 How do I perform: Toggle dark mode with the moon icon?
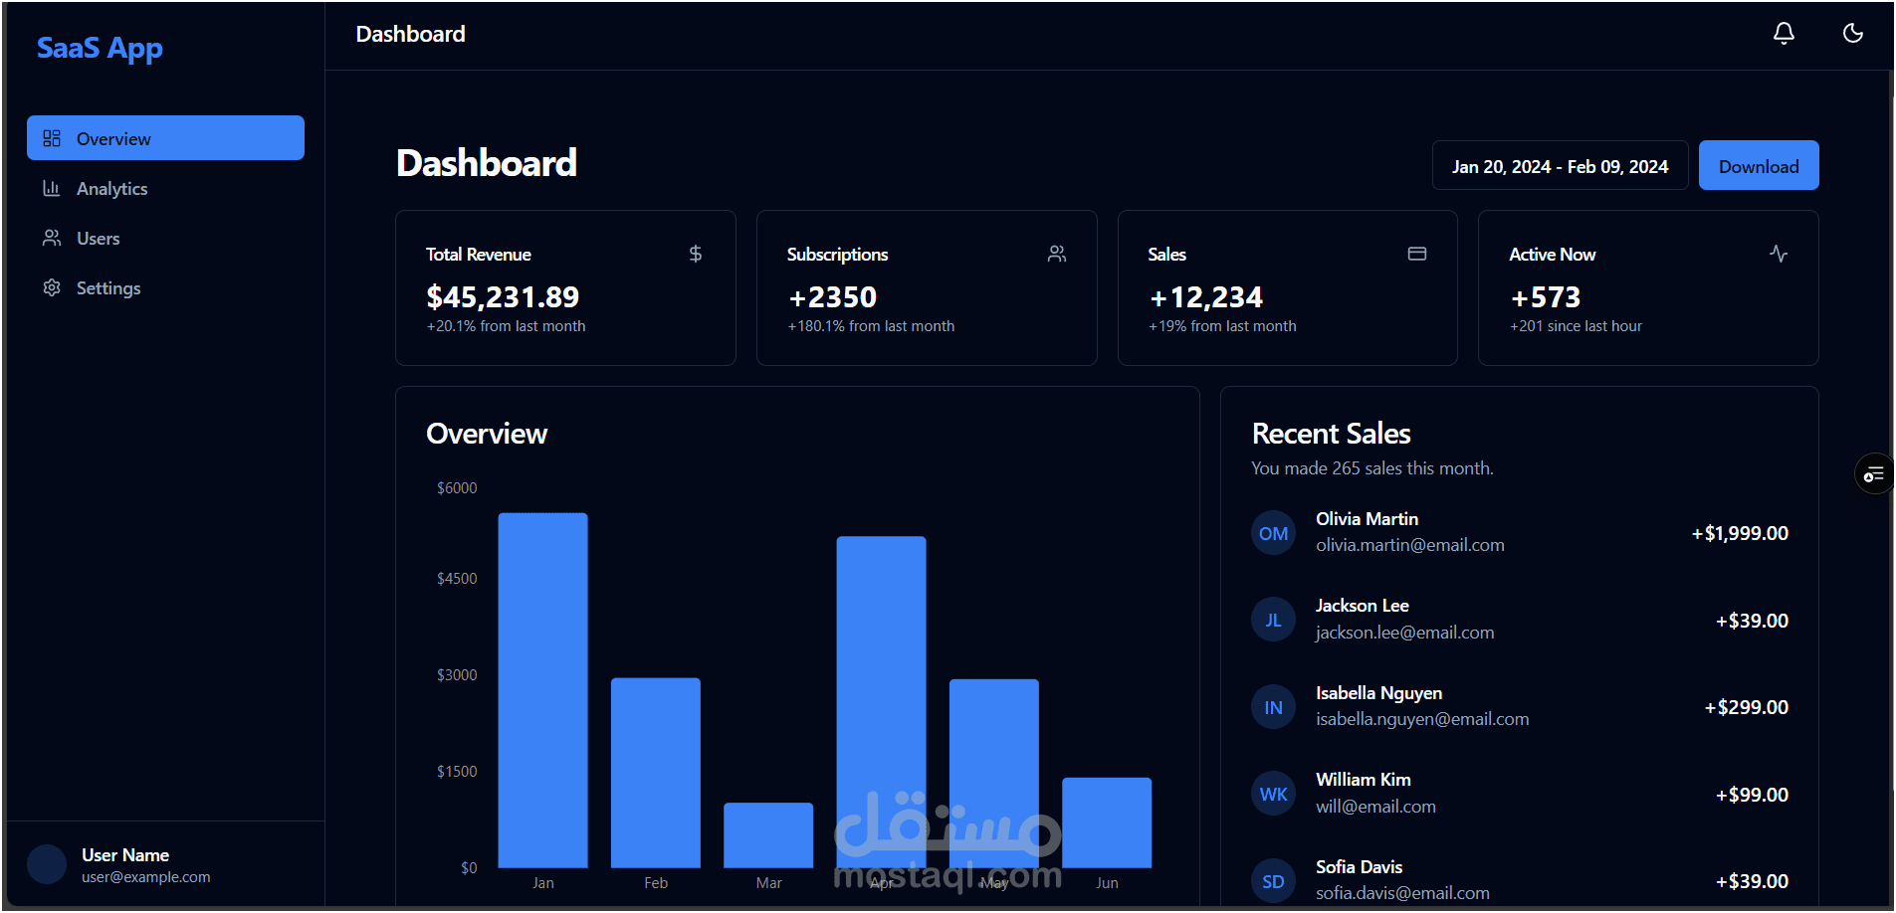[1853, 33]
